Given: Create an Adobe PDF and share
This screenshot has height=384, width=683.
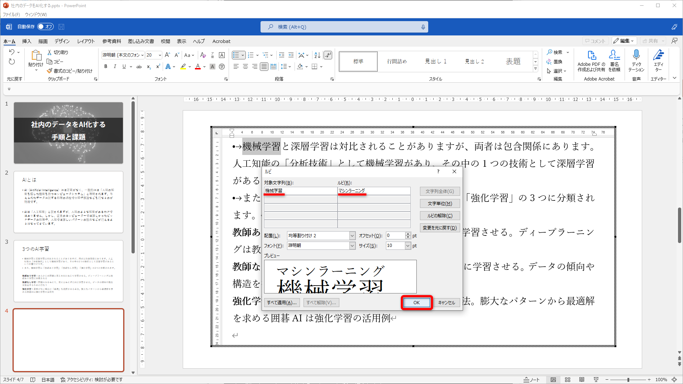Looking at the screenshot, I should coord(592,61).
